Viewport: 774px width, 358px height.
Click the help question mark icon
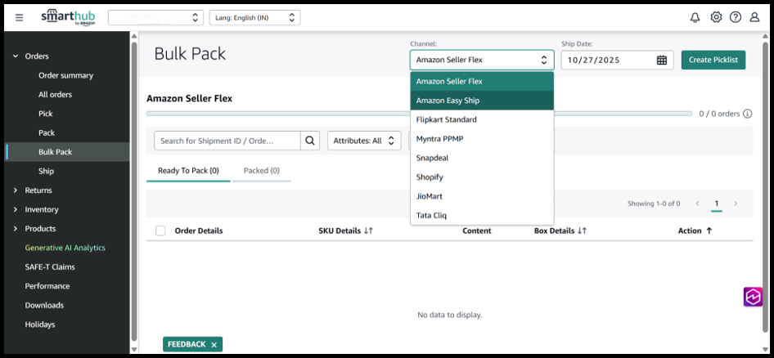[x=735, y=17]
